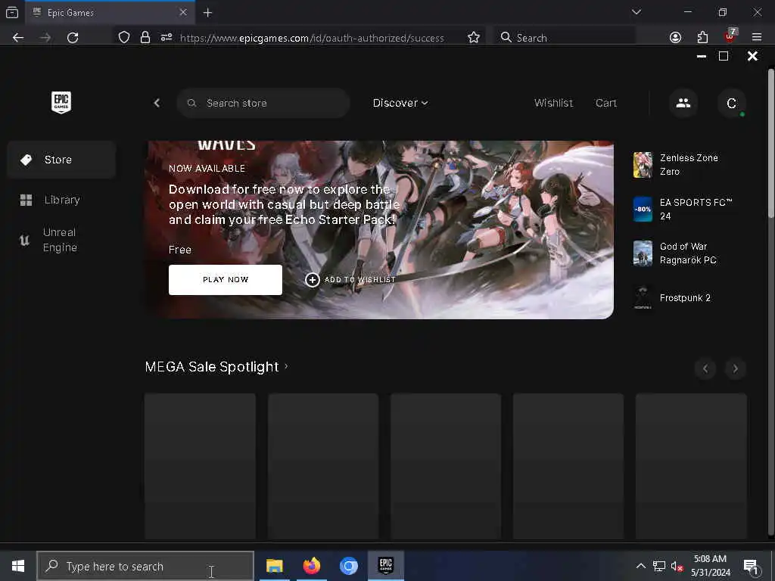This screenshot has width=775, height=581.
Task: Click the Library grid icon
Action: pos(26,200)
